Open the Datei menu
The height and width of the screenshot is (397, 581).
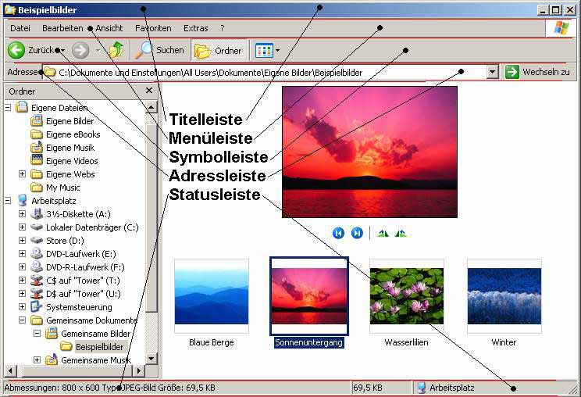[x=20, y=28]
